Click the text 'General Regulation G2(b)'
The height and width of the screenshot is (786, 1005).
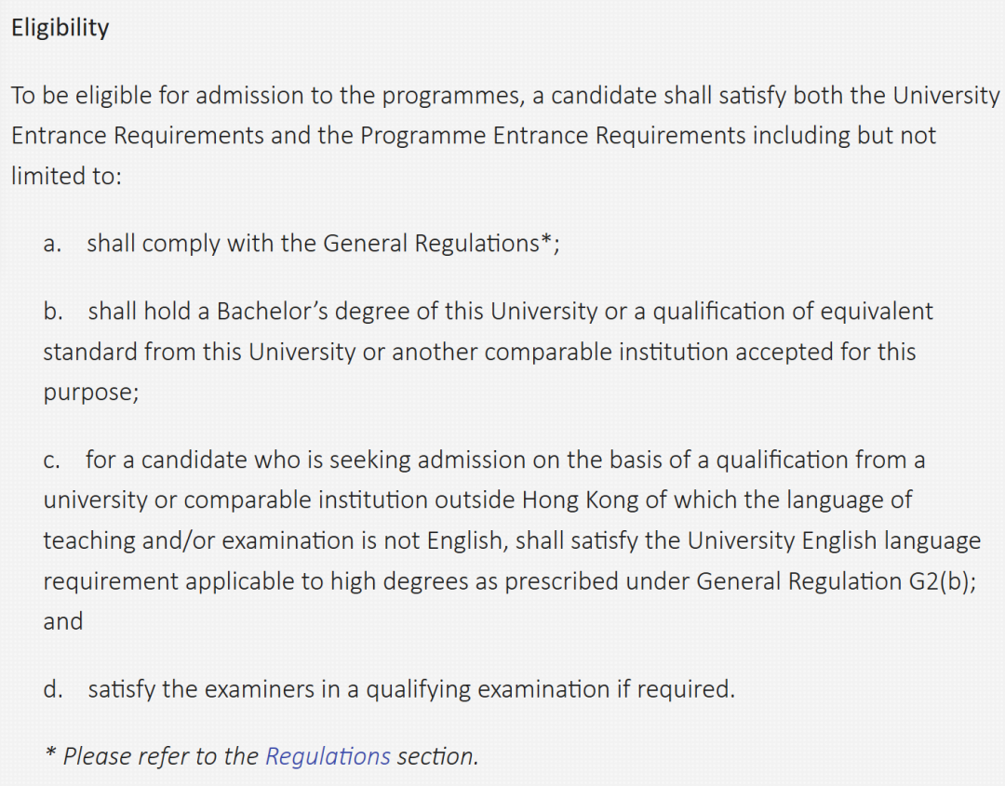833,581
